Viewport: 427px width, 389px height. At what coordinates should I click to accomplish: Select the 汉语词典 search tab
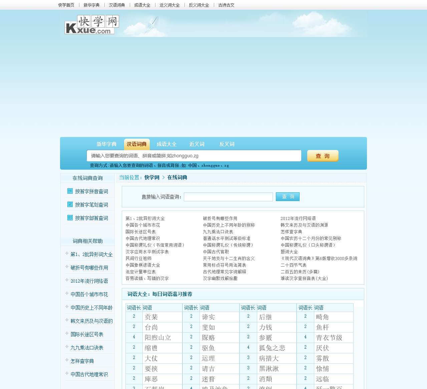pyautogui.click(x=137, y=144)
